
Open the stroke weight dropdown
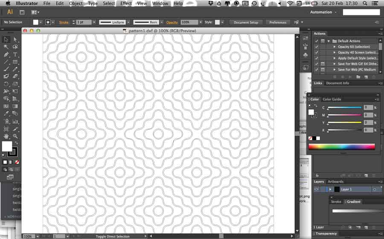click(x=94, y=22)
